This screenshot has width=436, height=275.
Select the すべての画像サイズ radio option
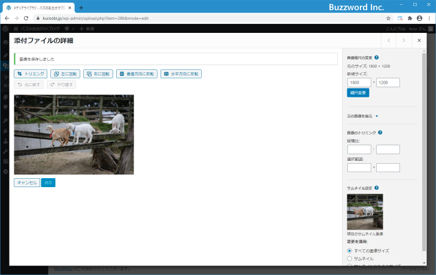click(350, 250)
